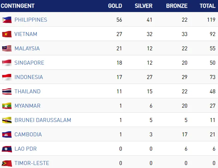
Task: Click the SILVER column header
Action: 144,6
